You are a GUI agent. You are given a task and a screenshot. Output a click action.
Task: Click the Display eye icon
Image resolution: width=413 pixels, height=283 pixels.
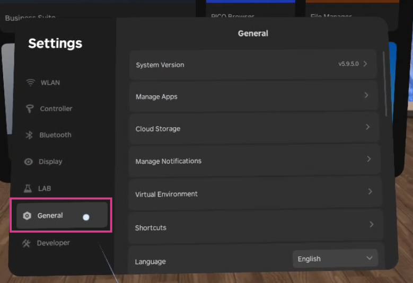29,162
